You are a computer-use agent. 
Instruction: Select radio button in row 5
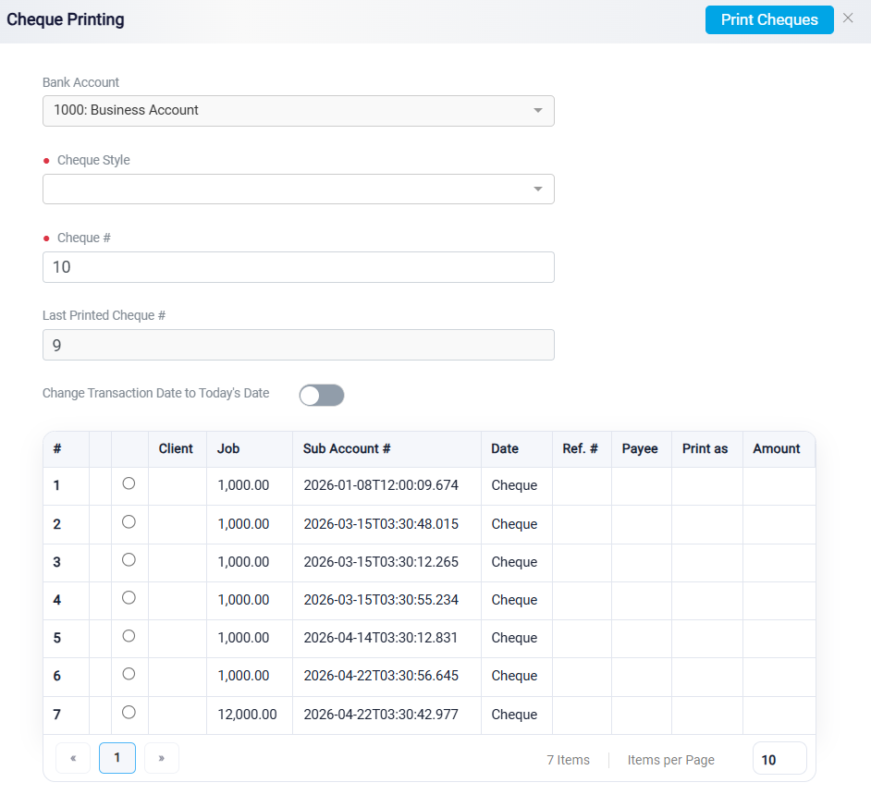point(129,636)
